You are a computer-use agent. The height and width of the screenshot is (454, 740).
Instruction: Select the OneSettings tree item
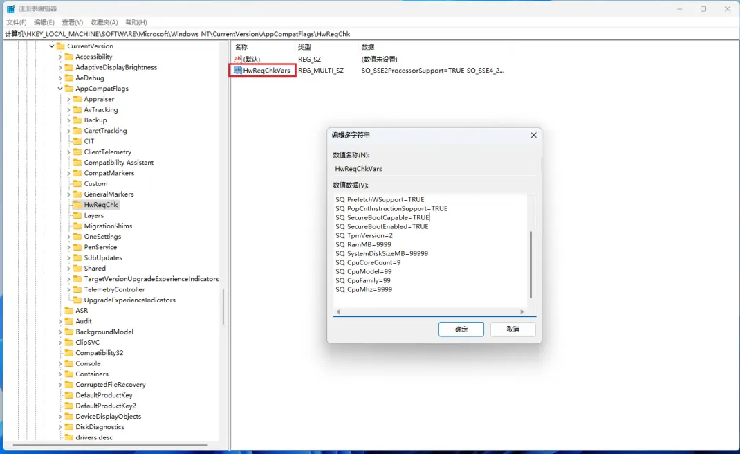pos(102,237)
